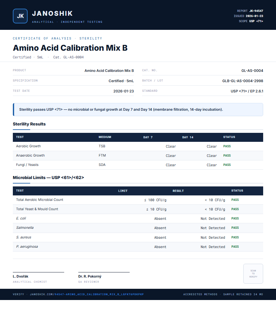This screenshot has height=309, width=276.
Task: Click the Scan To Verify QR box
Action: point(253,274)
